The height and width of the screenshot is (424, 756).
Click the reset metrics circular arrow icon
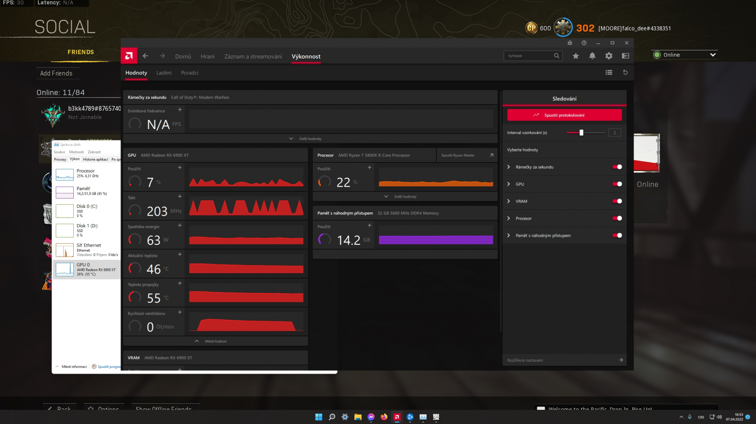coord(625,73)
